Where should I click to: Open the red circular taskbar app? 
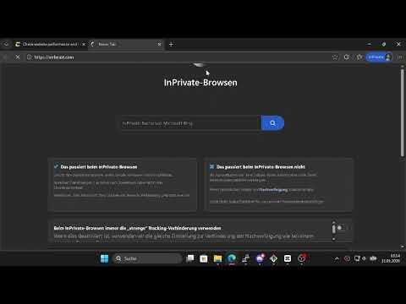click(x=302, y=258)
